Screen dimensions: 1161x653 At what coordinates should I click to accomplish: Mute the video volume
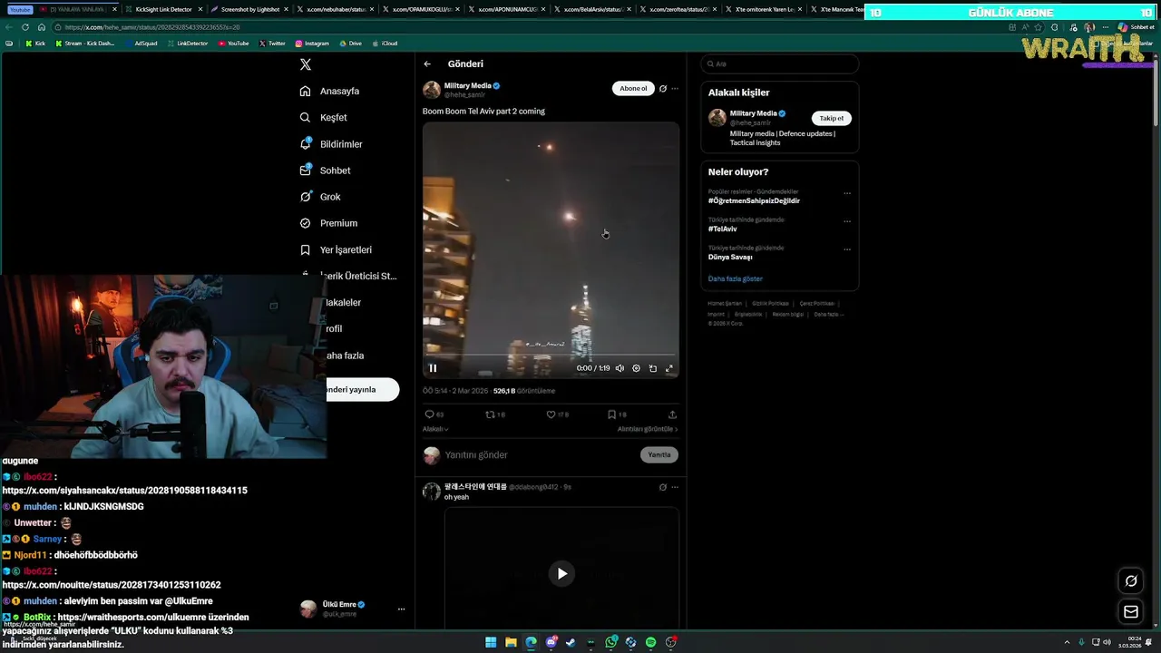click(x=620, y=368)
